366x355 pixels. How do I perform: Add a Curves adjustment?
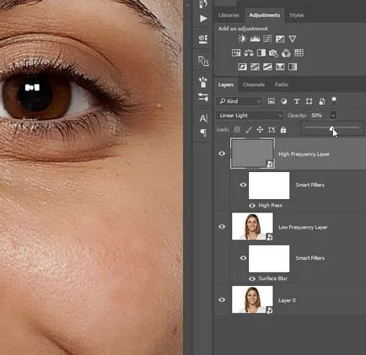(267, 39)
